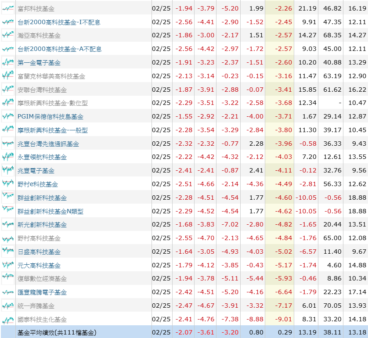The height and width of the screenshot is (338, 368).
Task: Open the 兆豐台灣先進通訊基金 link
Action: pos(48,144)
